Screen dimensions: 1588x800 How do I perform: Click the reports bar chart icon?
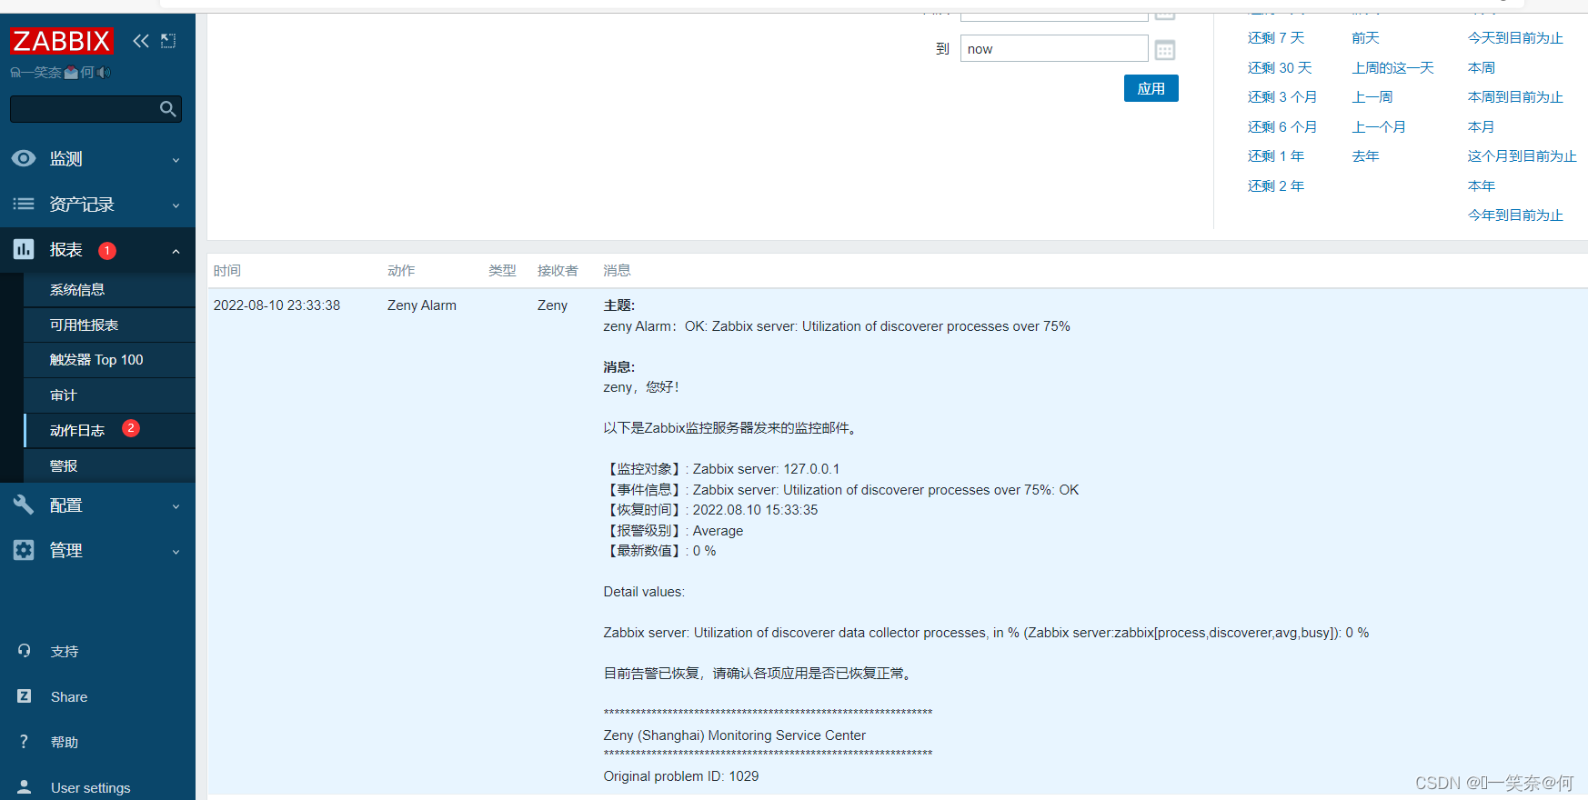coord(24,249)
